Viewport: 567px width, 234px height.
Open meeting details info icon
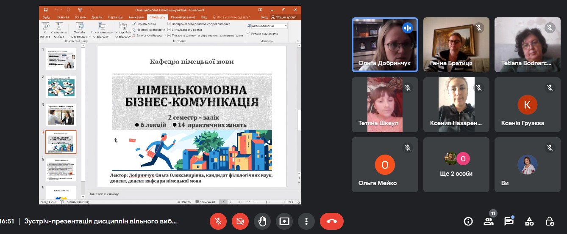[x=468, y=221]
